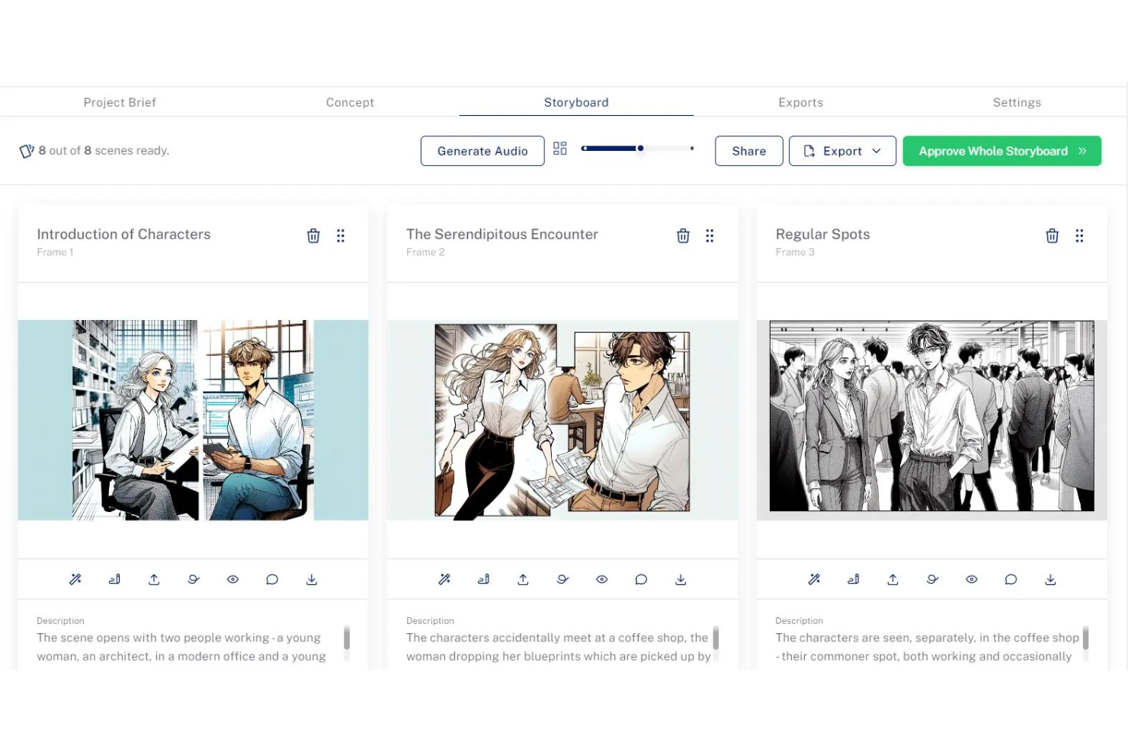
Task: Select the Storyboard tab
Action: click(x=576, y=102)
